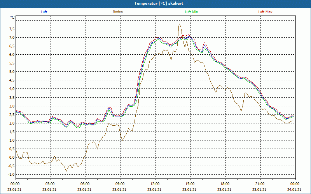
Task: Click the '3,0' y-axis value
Action: (12, 106)
